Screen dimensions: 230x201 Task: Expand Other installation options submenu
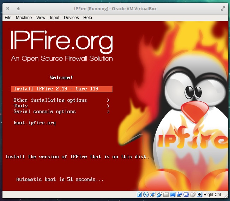click(x=50, y=100)
